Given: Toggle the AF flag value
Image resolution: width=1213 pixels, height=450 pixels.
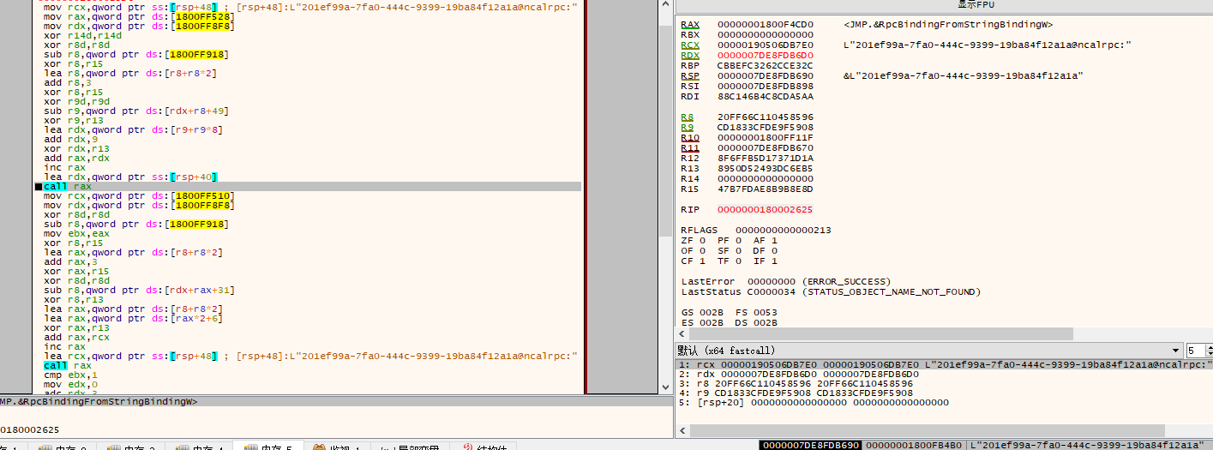Looking at the screenshot, I should coord(774,240).
